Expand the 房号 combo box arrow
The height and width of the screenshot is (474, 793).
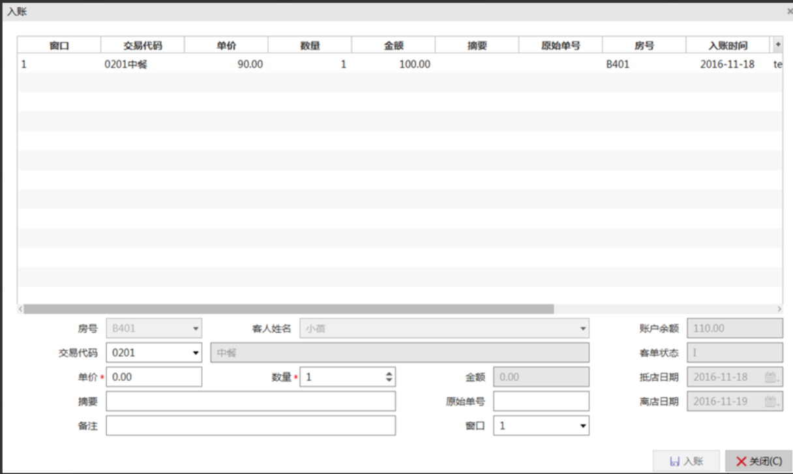196,329
